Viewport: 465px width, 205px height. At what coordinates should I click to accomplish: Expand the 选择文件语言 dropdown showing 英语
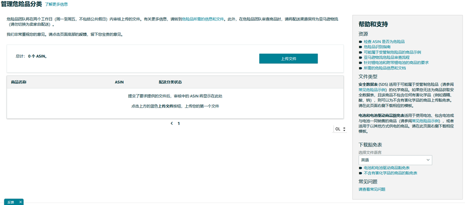395,160
